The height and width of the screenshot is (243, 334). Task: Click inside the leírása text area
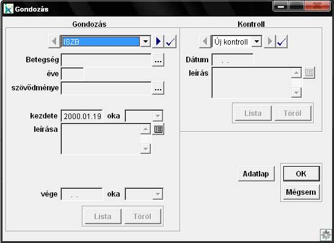[x=101, y=139]
